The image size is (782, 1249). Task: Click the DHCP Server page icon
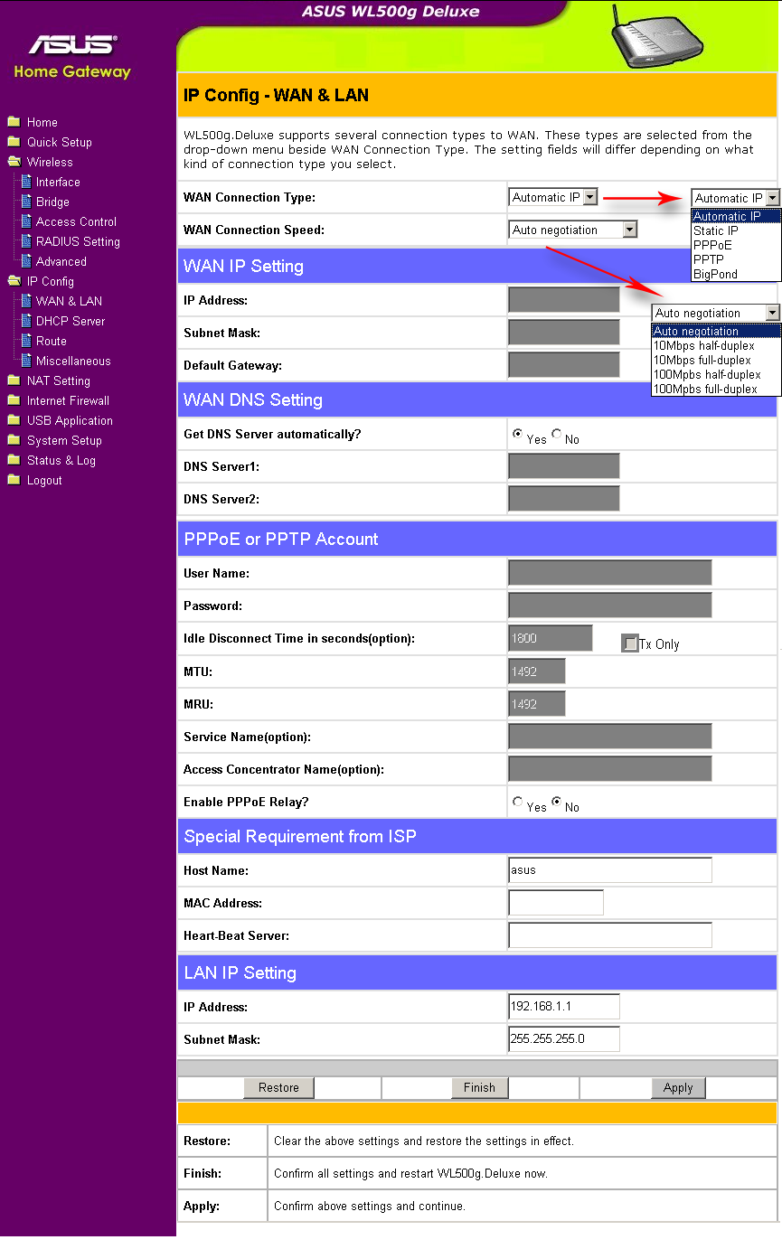click(x=26, y=321)
